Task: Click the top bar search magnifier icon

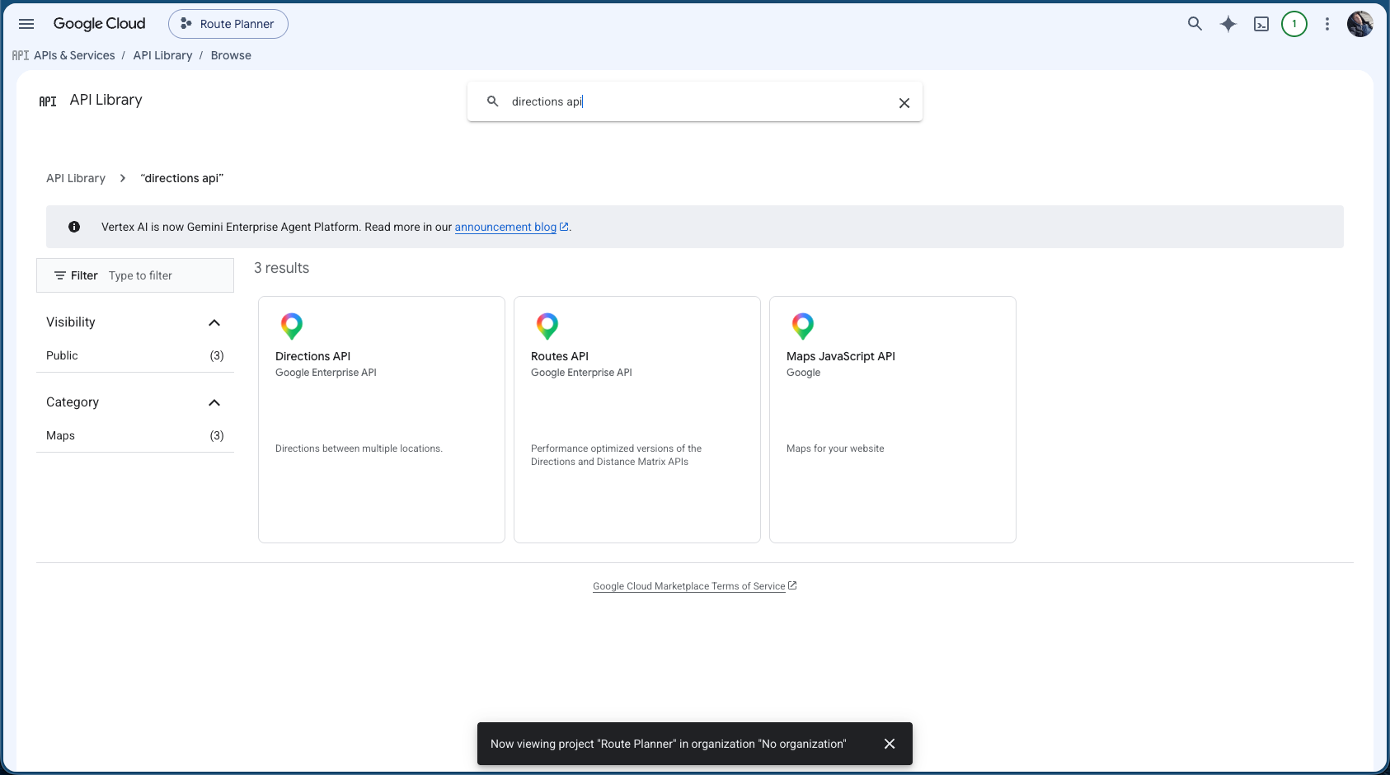Action: [x=1195, y=24]
